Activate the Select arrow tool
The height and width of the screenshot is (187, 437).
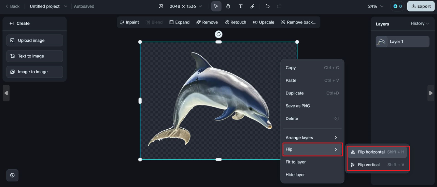click(x=216, y=6)
